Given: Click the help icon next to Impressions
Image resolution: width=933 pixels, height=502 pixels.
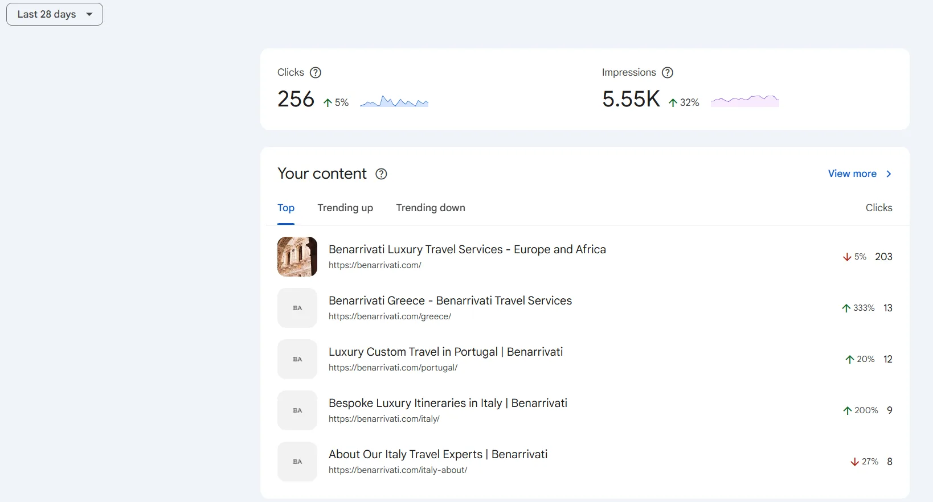Looking at the screenshot, I should coord(668,72).
